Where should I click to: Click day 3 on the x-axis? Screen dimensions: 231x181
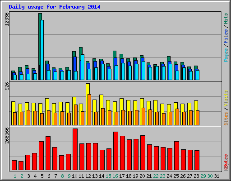(x=28, y=176)
